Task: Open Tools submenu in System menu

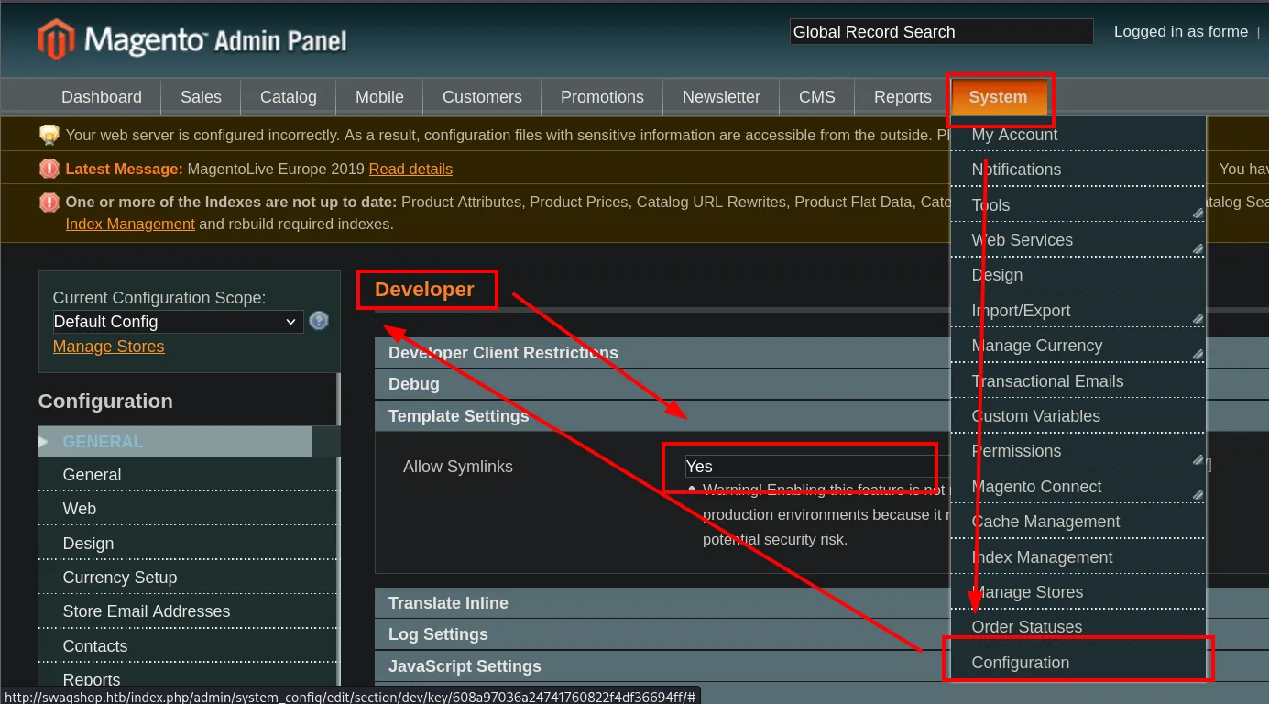Action: [x=1078, y=205]
